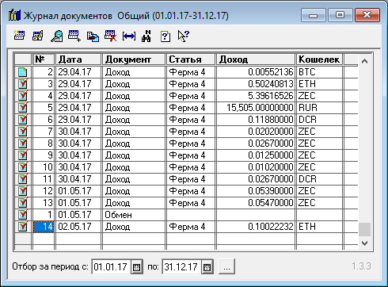Select the highlighted number cell 14
This screenshot has width=388, height=287.
coord(44,227)
